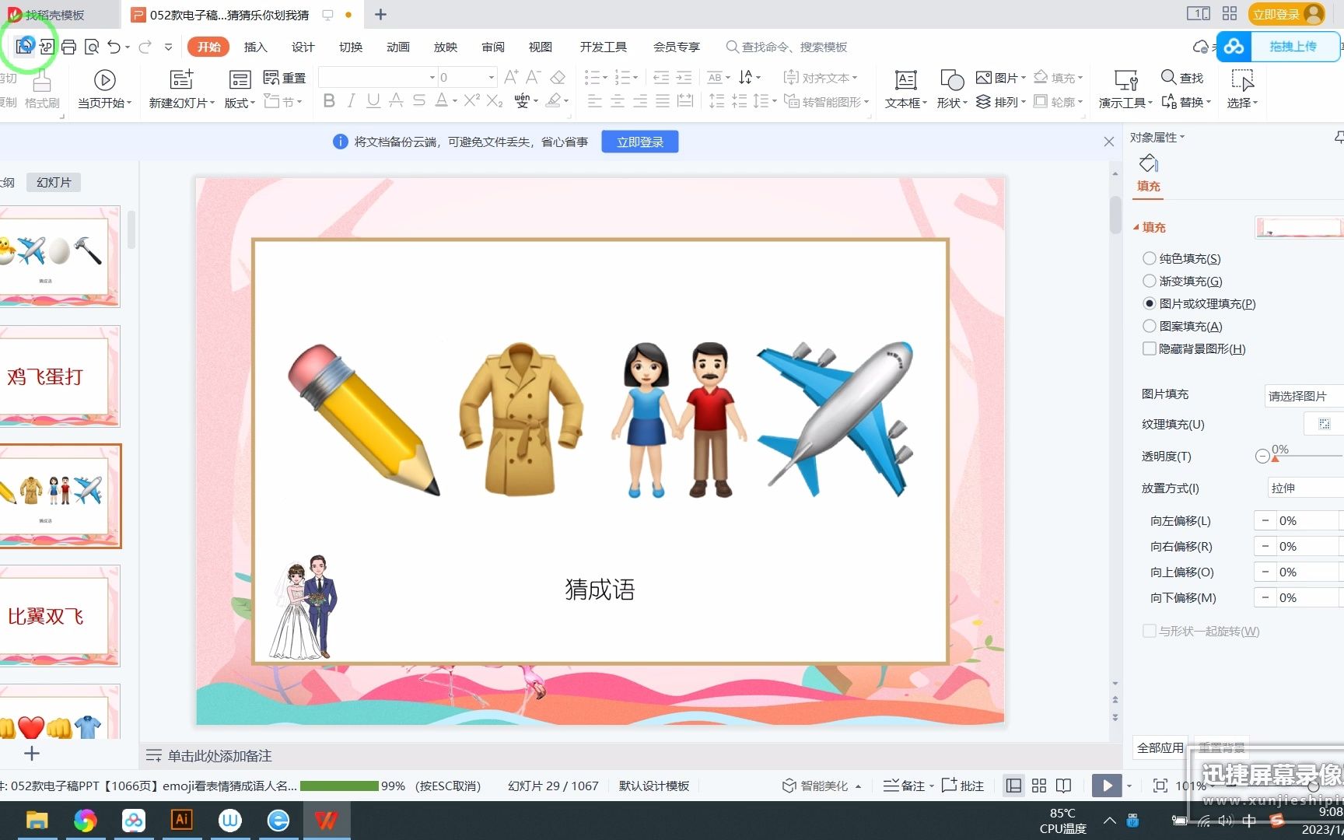Open File Explorer in taskbar
The image size is (1344, 840).
[37, 820]
